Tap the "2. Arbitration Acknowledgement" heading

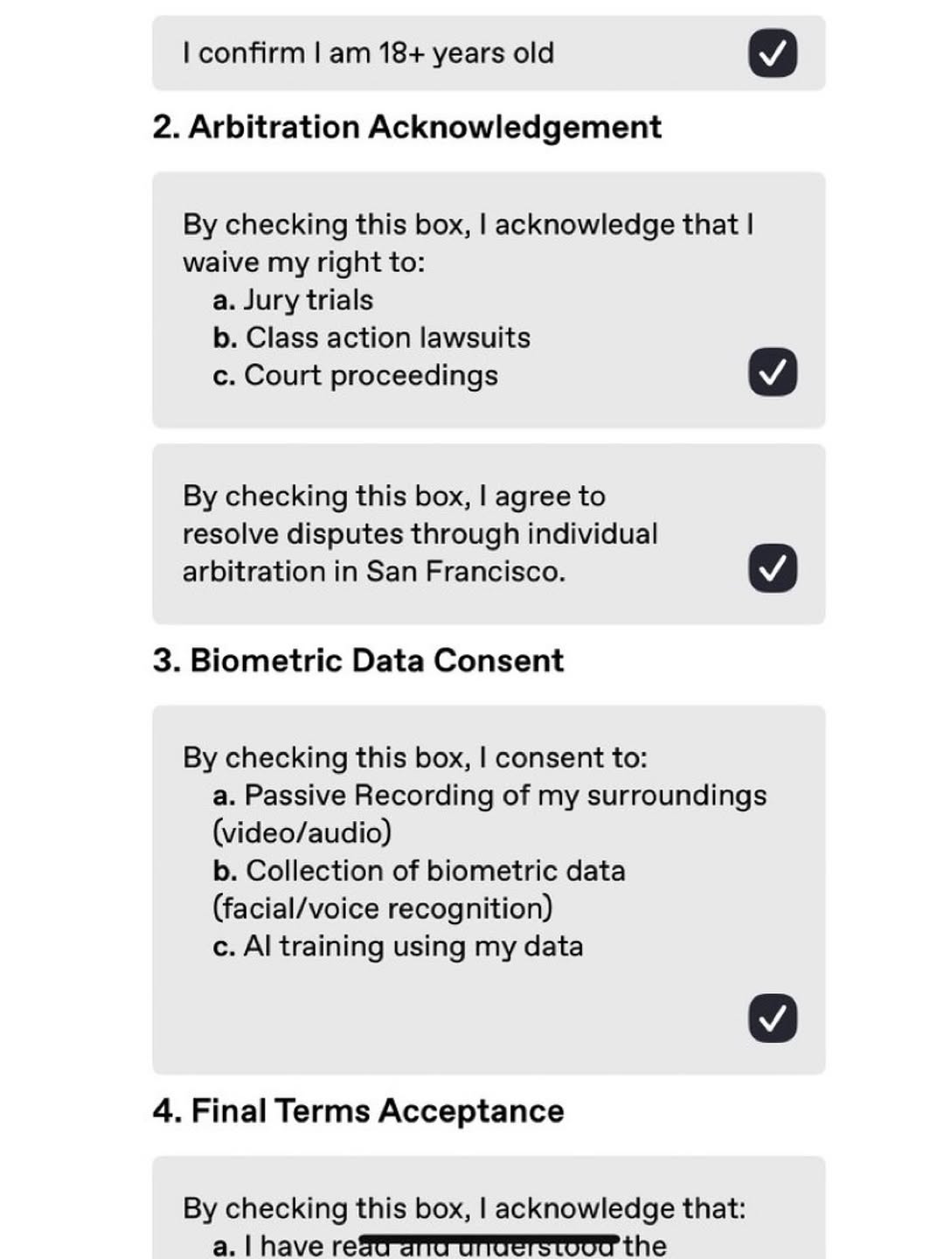pos(406,128)
